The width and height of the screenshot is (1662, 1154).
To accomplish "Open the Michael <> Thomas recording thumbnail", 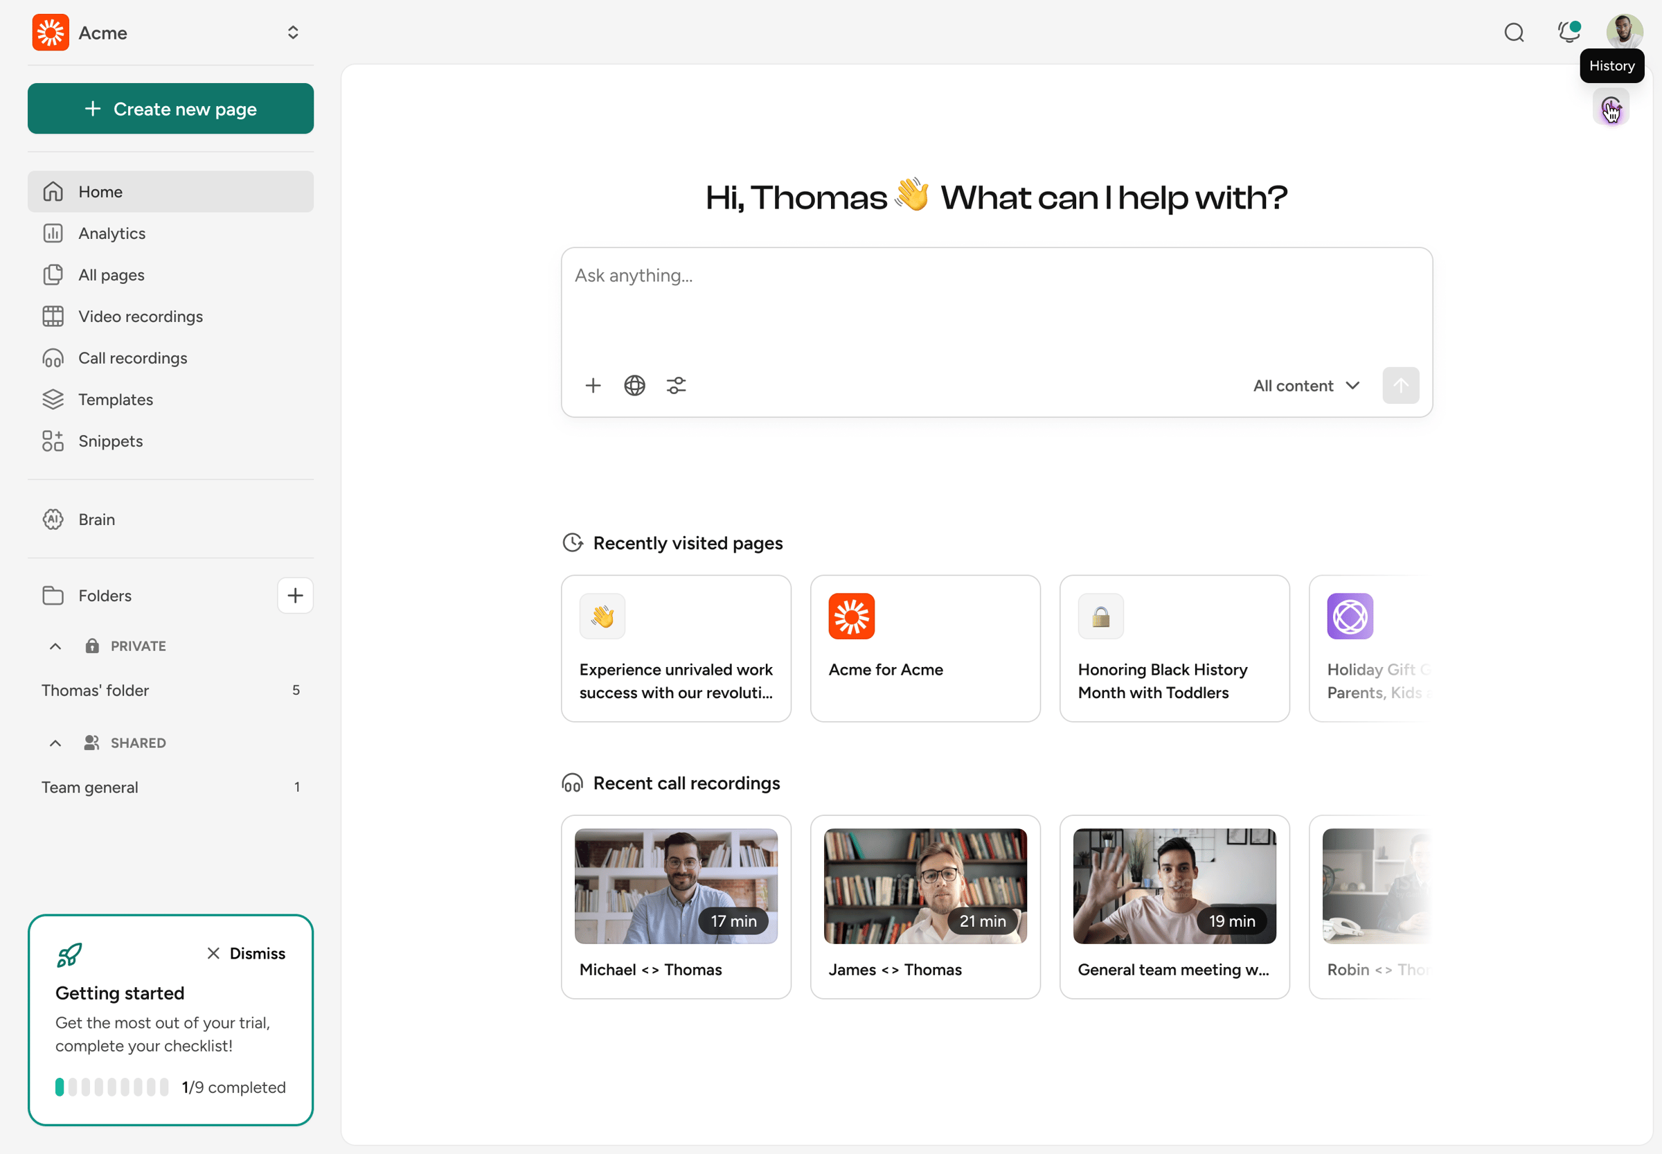I will tap(675, 886).
